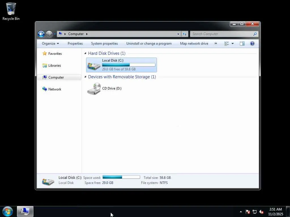
Task: Open the Windows Start button
Action: point(8,211)
